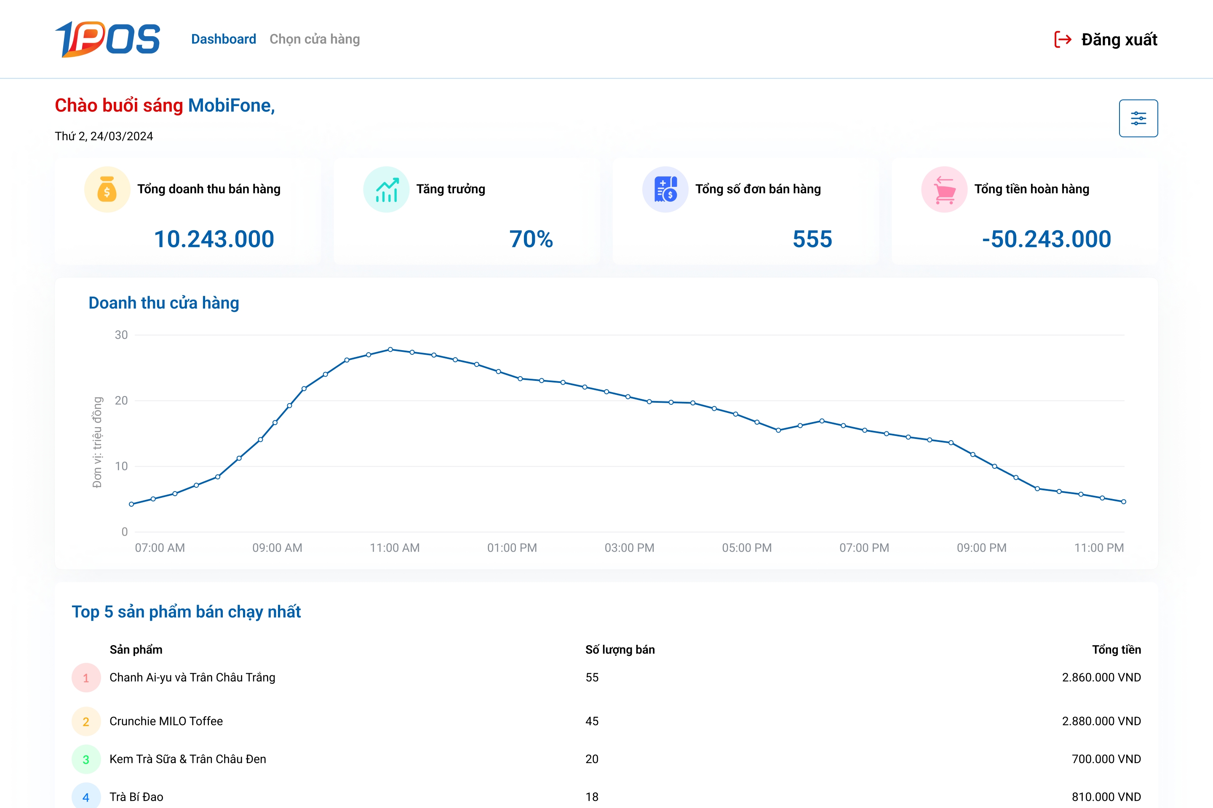Select Crunchie MILO Toffee row
Screen dimensions: 1213x808
coord(166,721)
